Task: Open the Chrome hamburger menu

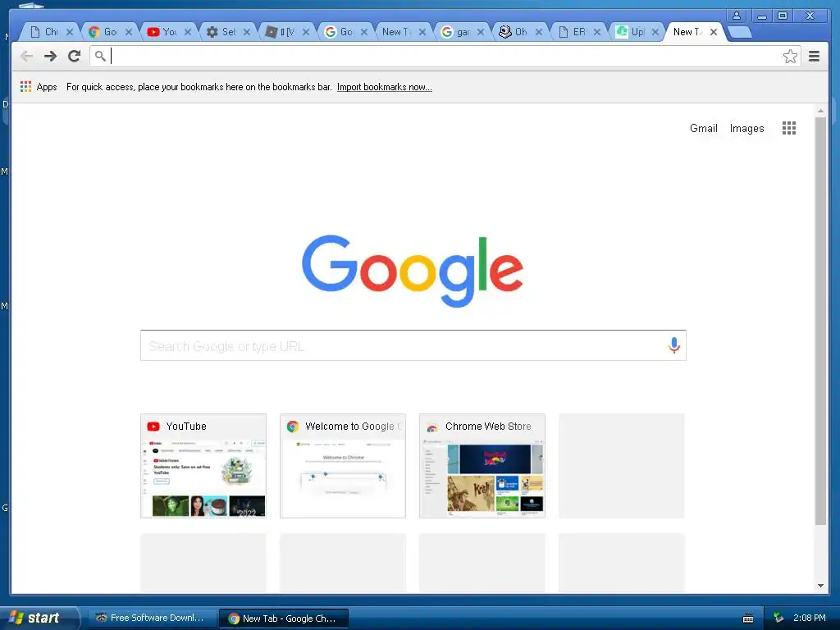Action: tap(815, 57)
